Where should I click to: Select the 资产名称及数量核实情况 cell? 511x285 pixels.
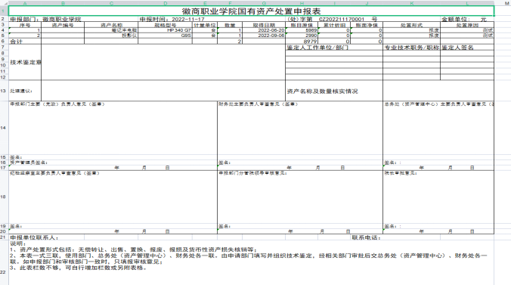(x=334, y=91)
